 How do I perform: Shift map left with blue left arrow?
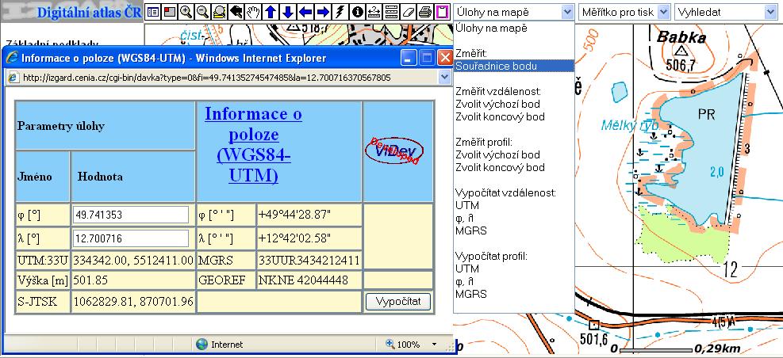tap(305, 11)
